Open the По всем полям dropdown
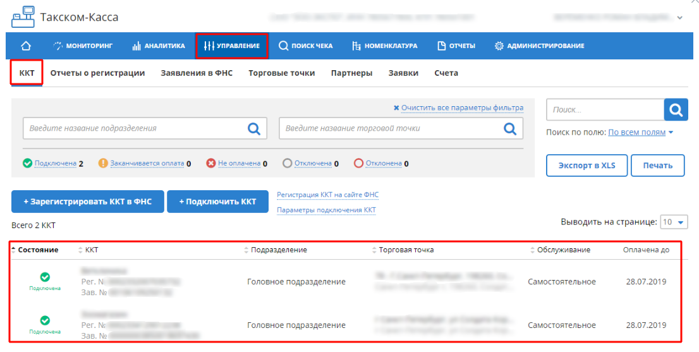 641,132
